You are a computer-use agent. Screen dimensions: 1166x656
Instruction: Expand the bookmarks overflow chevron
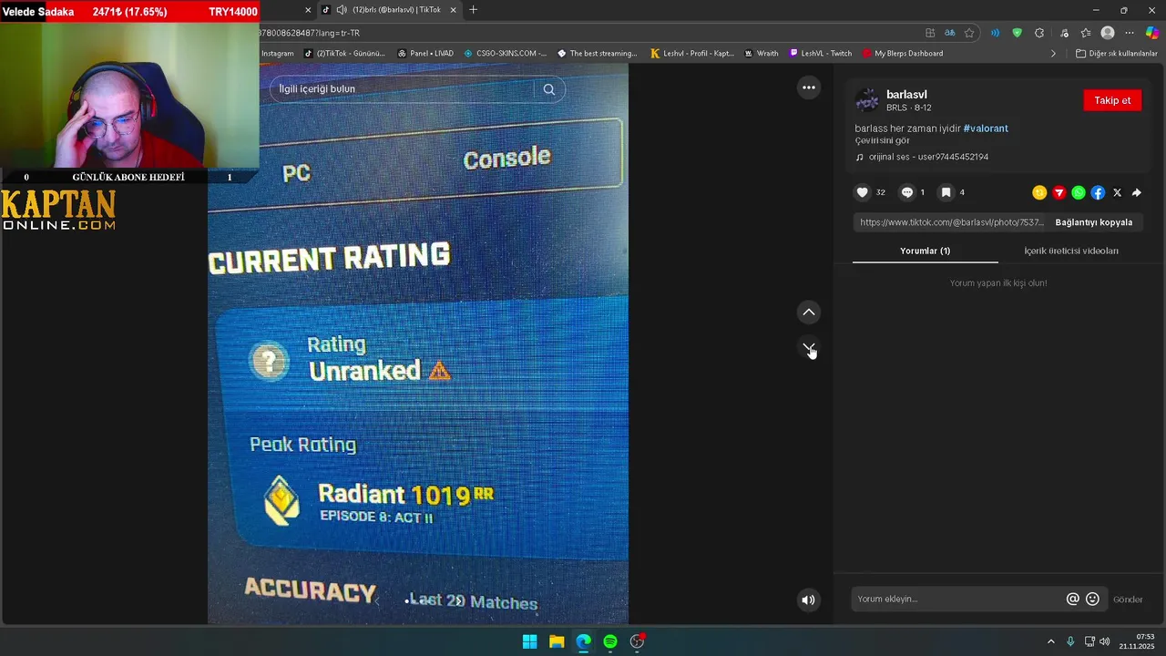click(x=1053, y=54)
